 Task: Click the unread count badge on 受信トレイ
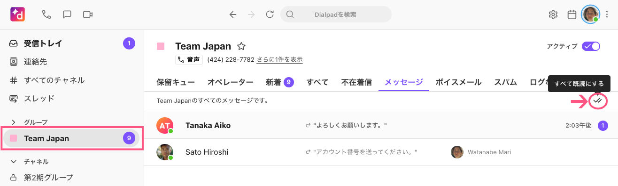pos(129,43)
